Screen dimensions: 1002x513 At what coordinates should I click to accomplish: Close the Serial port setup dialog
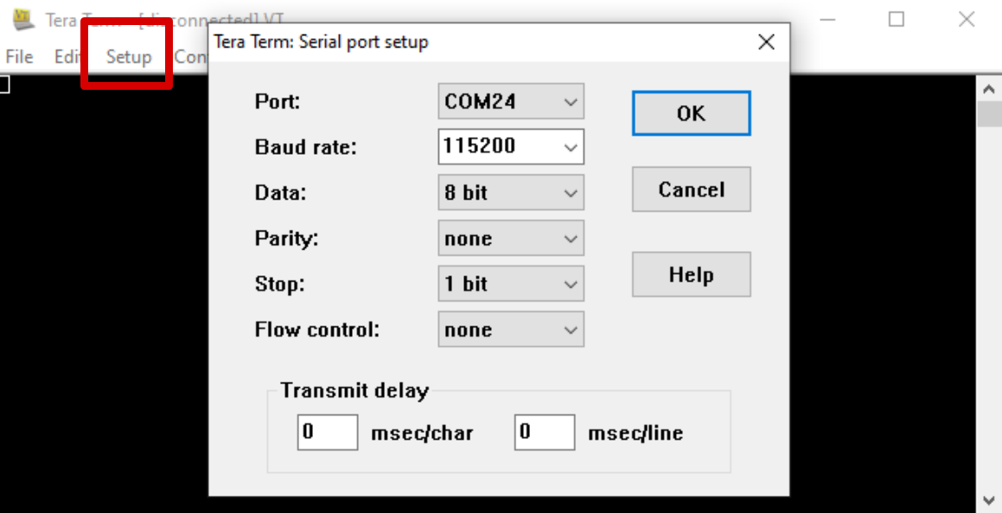(x=766, y=42)
